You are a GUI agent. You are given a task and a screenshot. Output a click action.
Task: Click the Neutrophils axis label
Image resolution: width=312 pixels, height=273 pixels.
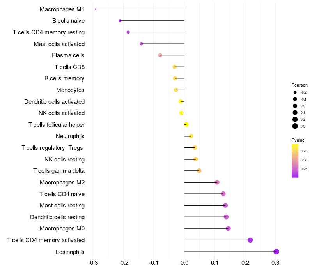pyautogui.click(x=70, y=136)
